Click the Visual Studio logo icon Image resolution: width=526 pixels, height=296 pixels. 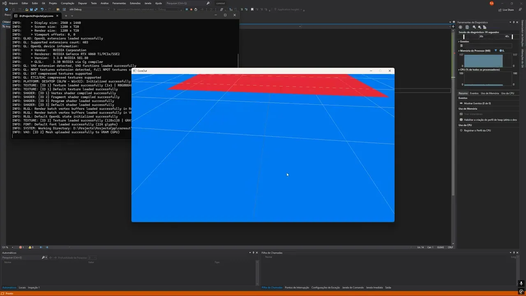4,3
